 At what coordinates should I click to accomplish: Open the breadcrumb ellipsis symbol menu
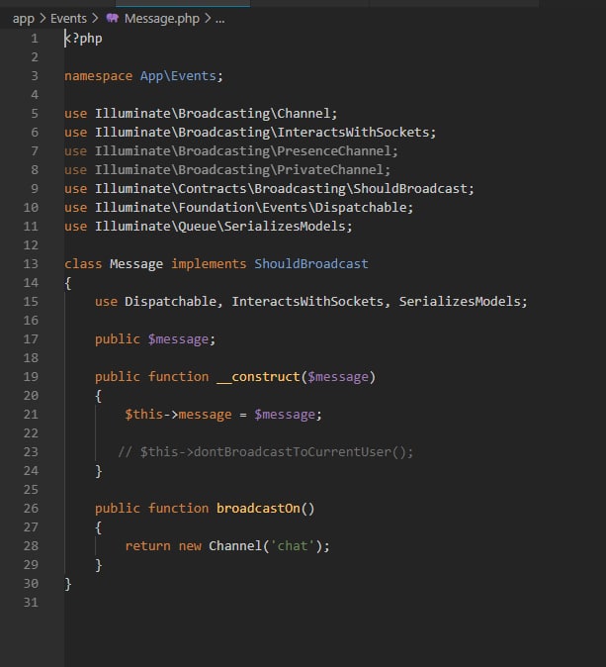point(219,20)
